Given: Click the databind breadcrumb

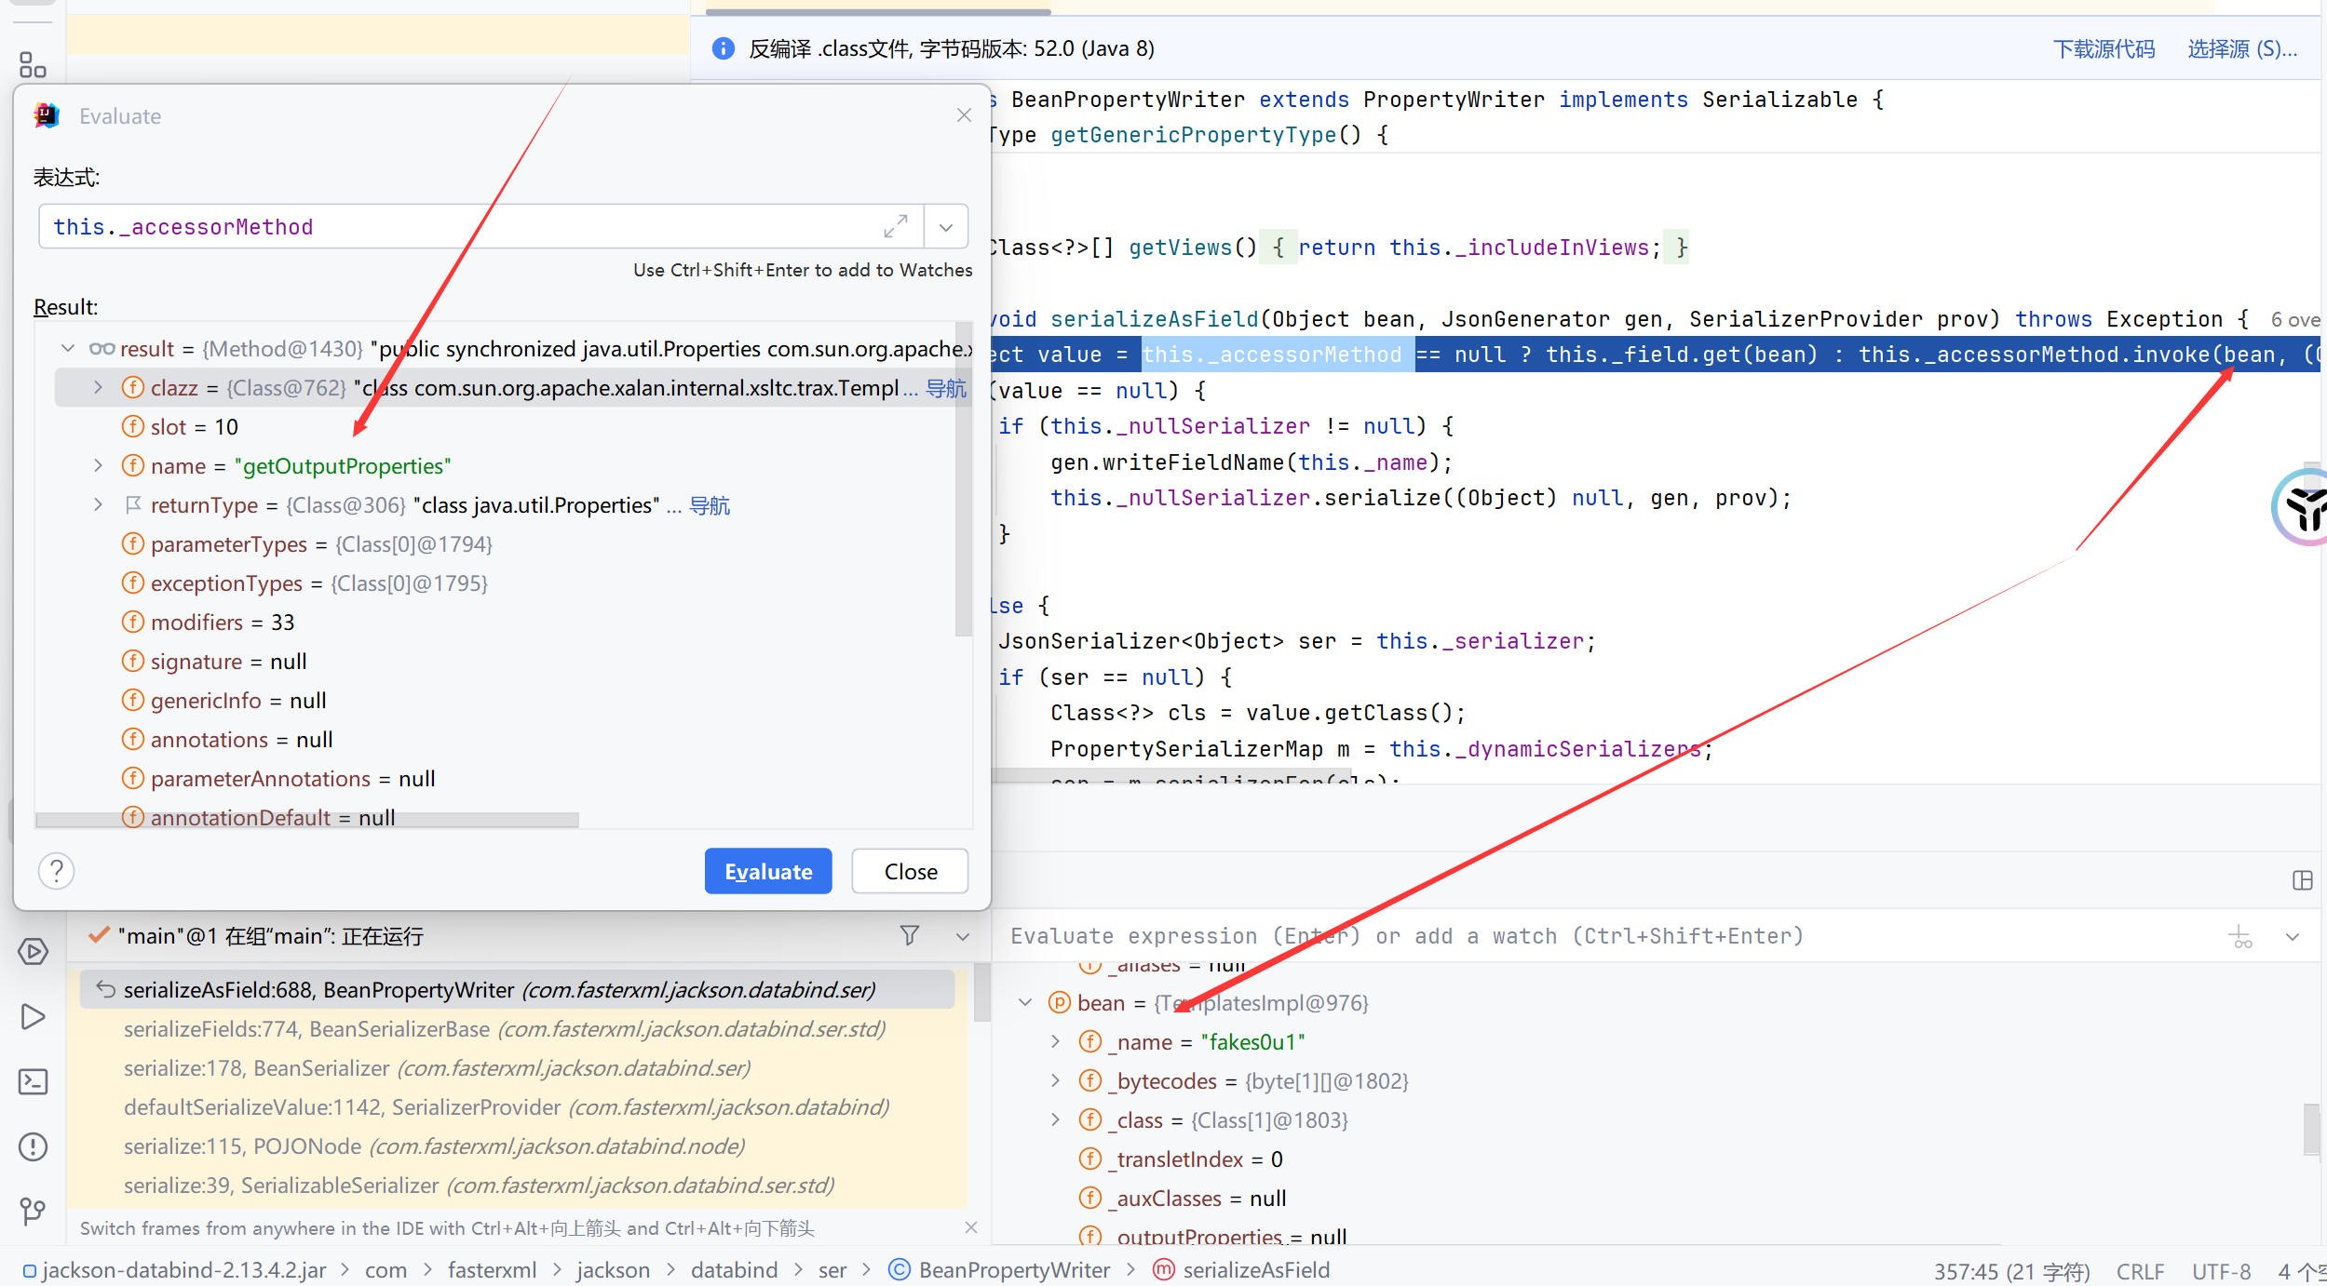Looking at the screenshot, I should tap(734, 1270).
